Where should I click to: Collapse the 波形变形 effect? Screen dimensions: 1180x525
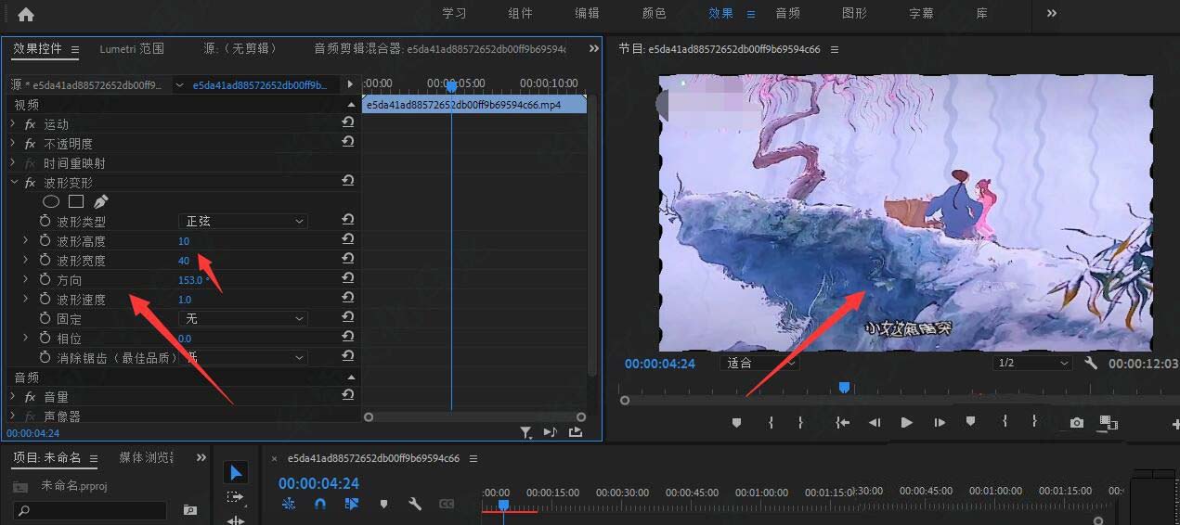tap(13, 182)
